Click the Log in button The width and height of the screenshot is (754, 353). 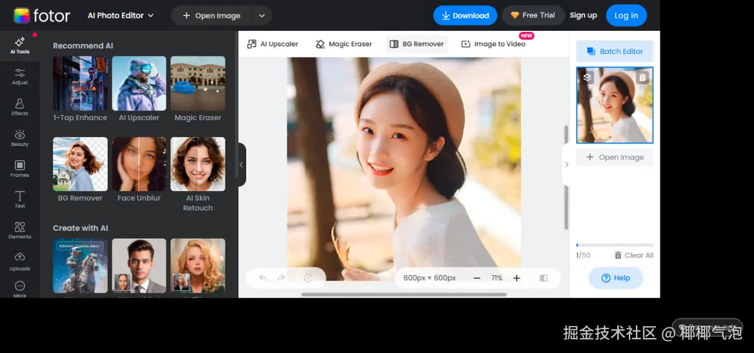(x=626, y=16)
